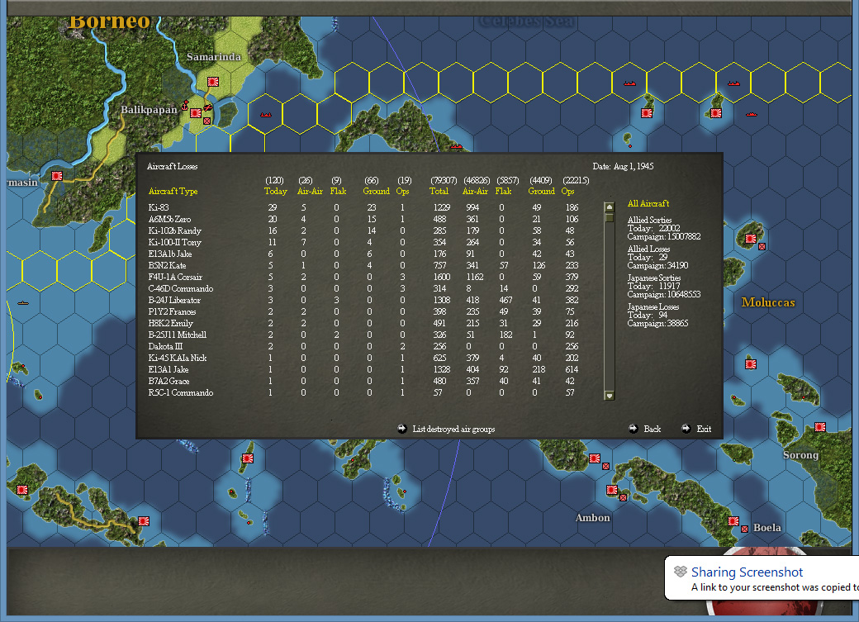Select the Japanese base flag left of Boela
The image size is (859, 622).
tap(733, 521)
